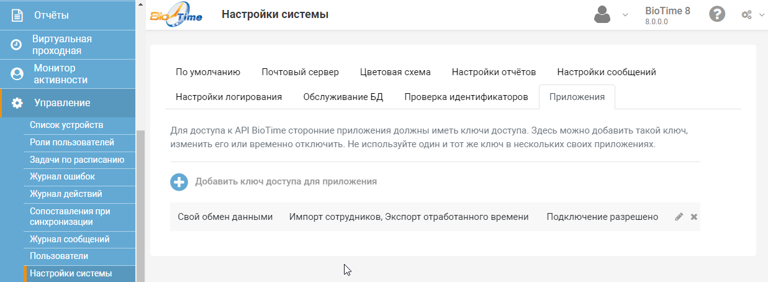Expand the dropdown arrow beside the gears
Viewport: 768px width, 282px height.
click(762, 15)
